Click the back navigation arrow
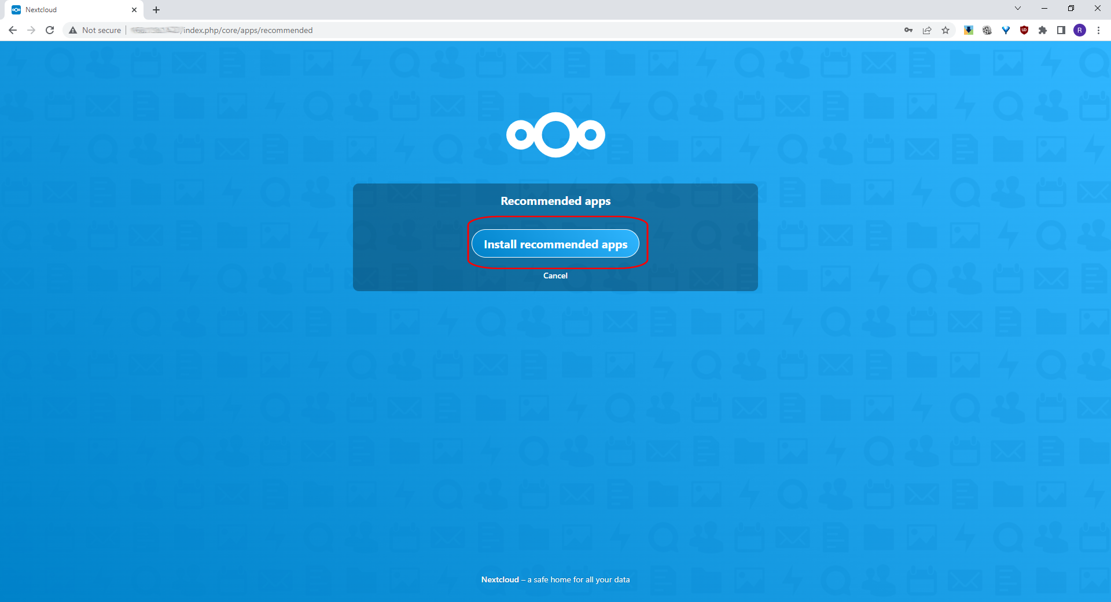1111x602 pixels. (12, 30)
